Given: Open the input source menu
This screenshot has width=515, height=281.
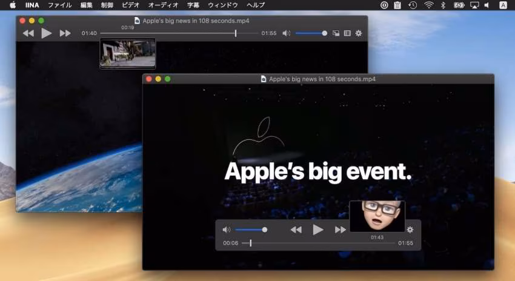Looking at the screenshot, I should pos(503,5).
